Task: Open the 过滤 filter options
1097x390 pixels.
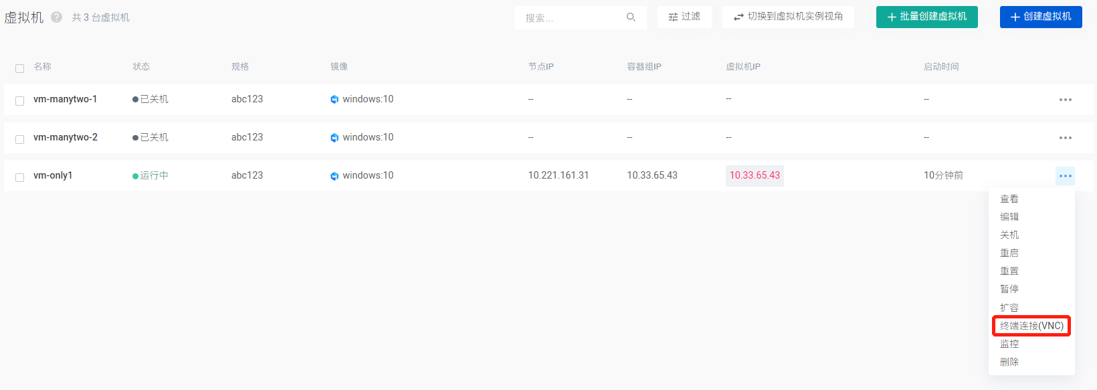Action: tap(684, 17)
